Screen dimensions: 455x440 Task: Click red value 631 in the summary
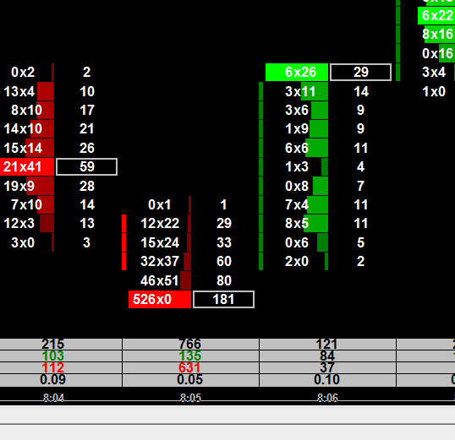pyautogui.click(x=189, y=367)
